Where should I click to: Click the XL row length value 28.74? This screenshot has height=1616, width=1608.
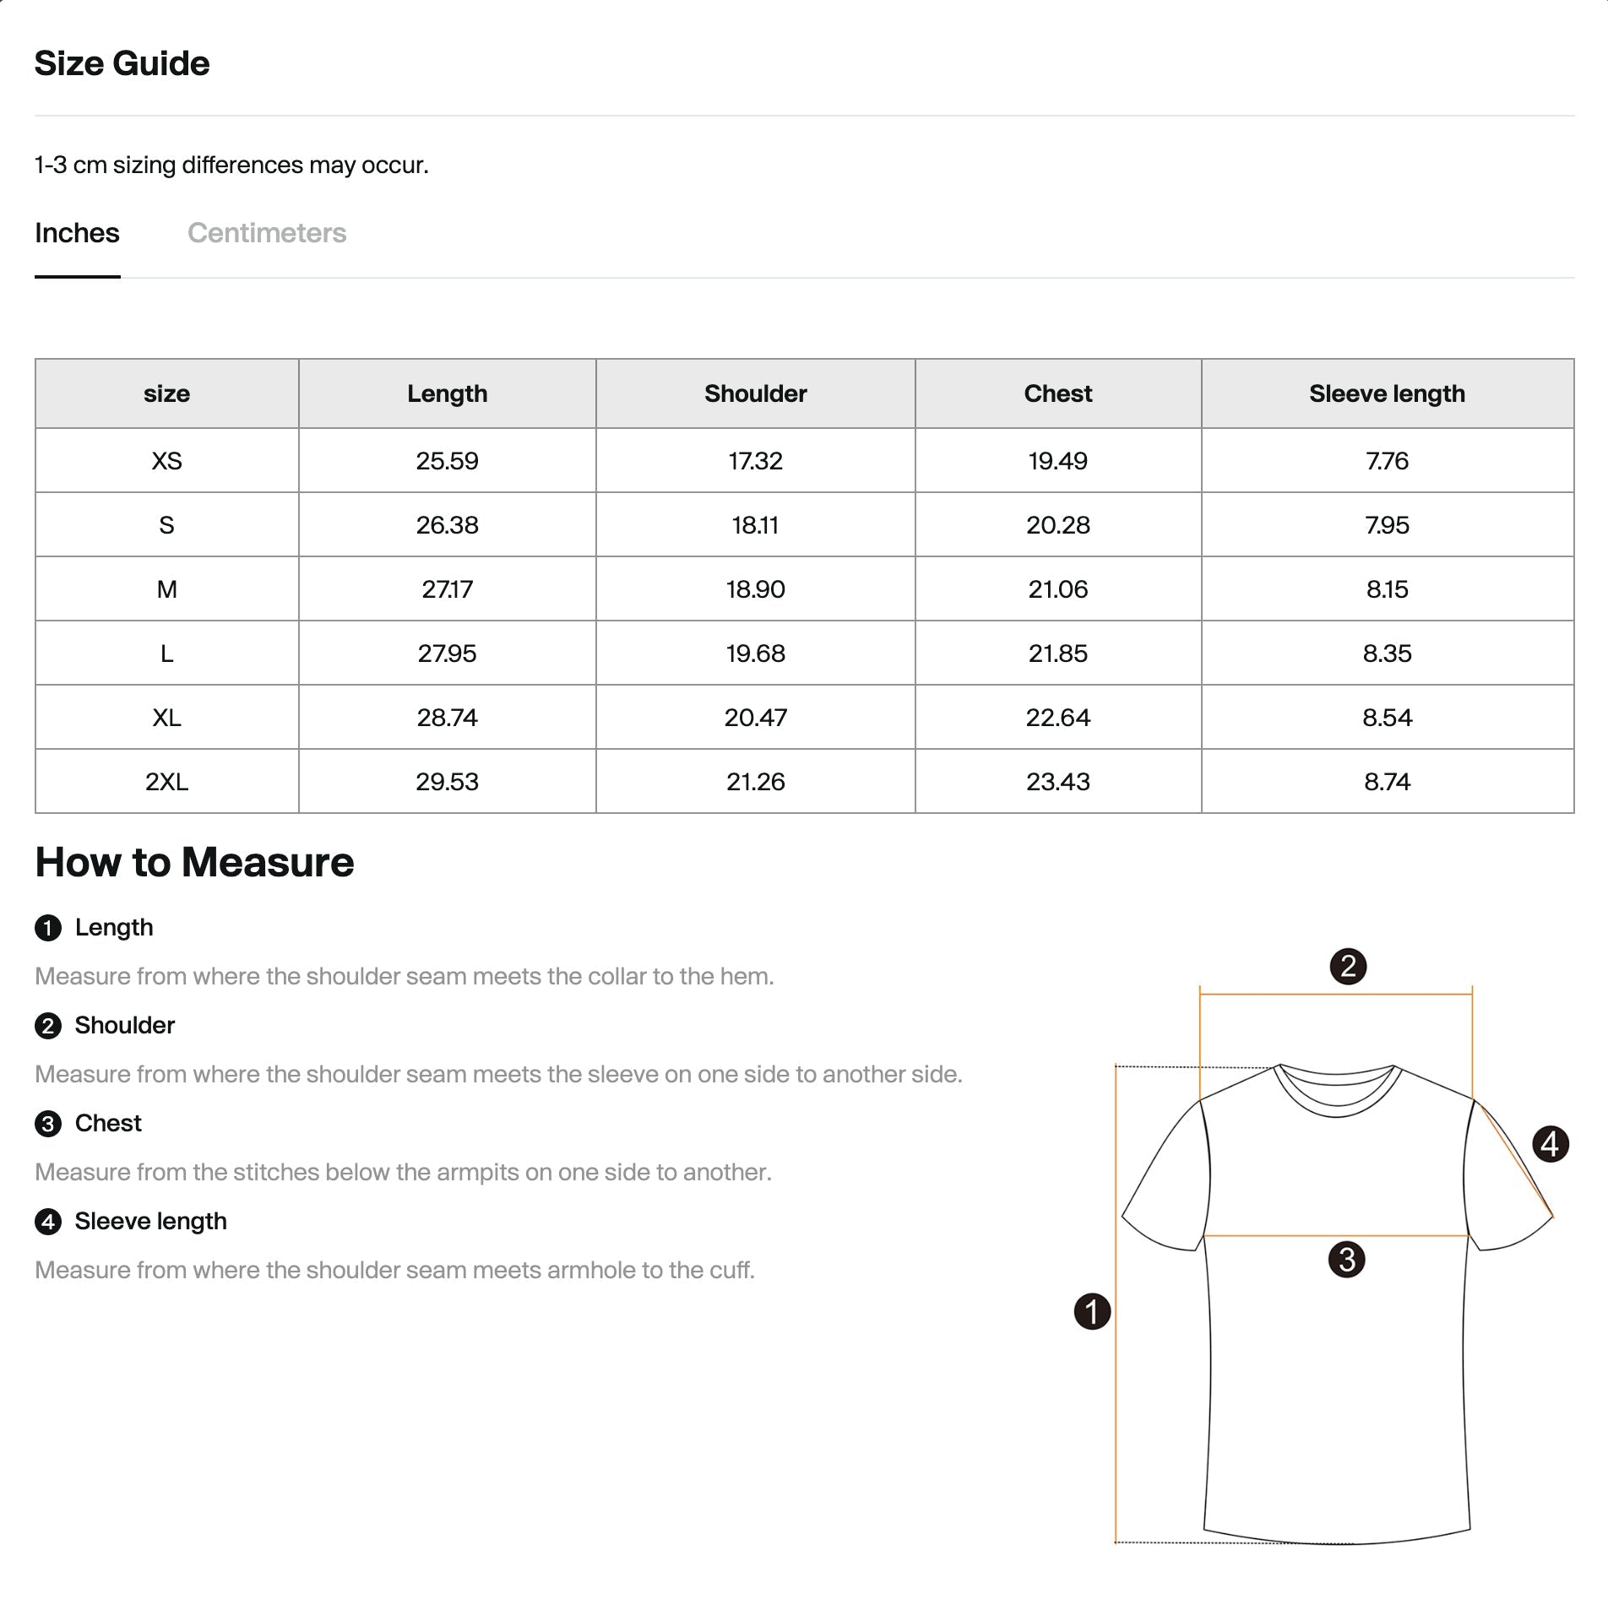pyautogui.click(x=448, y=718)
